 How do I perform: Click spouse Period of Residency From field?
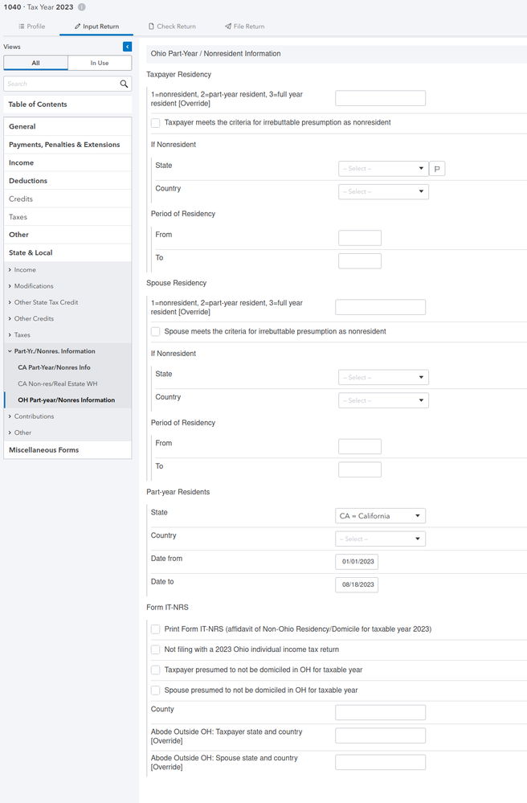[x=360, y=447]
